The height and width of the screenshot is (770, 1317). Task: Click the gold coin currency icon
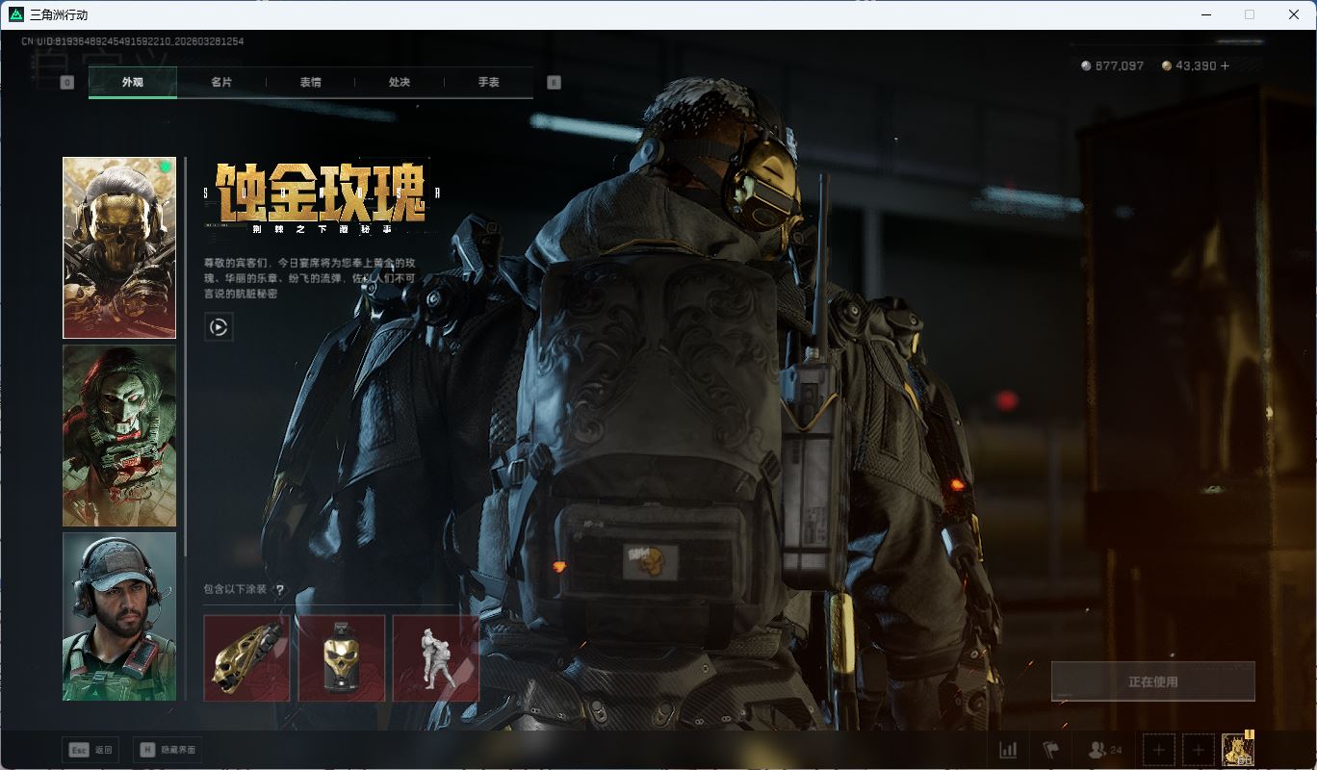[x=1167, y=65]
